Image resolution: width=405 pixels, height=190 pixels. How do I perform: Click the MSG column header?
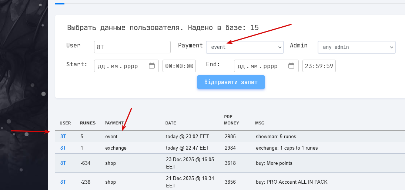(260, 123)
